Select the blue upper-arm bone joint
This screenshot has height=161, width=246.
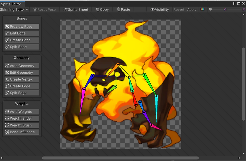pyautogui.click(x=92, y=76)
